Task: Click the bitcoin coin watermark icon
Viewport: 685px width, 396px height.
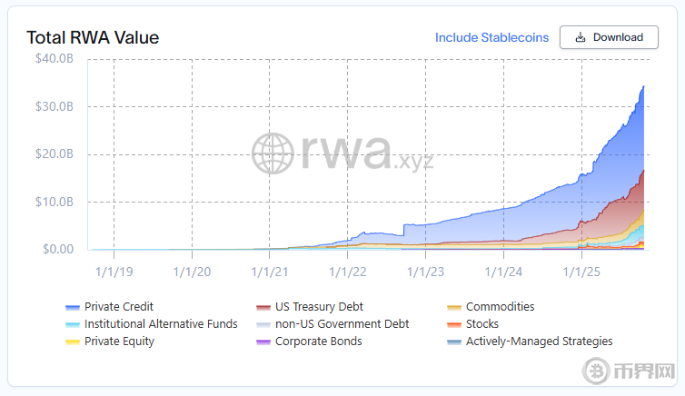Action: [x=597, y=372]
